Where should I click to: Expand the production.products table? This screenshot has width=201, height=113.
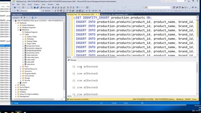pos(23,51)
